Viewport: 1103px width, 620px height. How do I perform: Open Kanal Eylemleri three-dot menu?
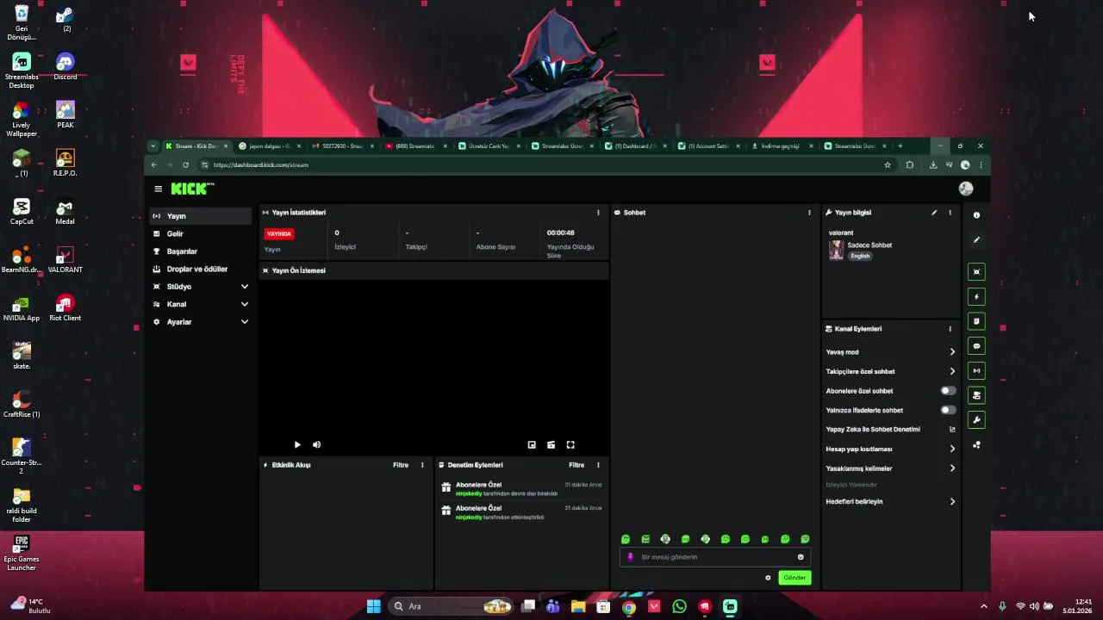tap(950, 329)
